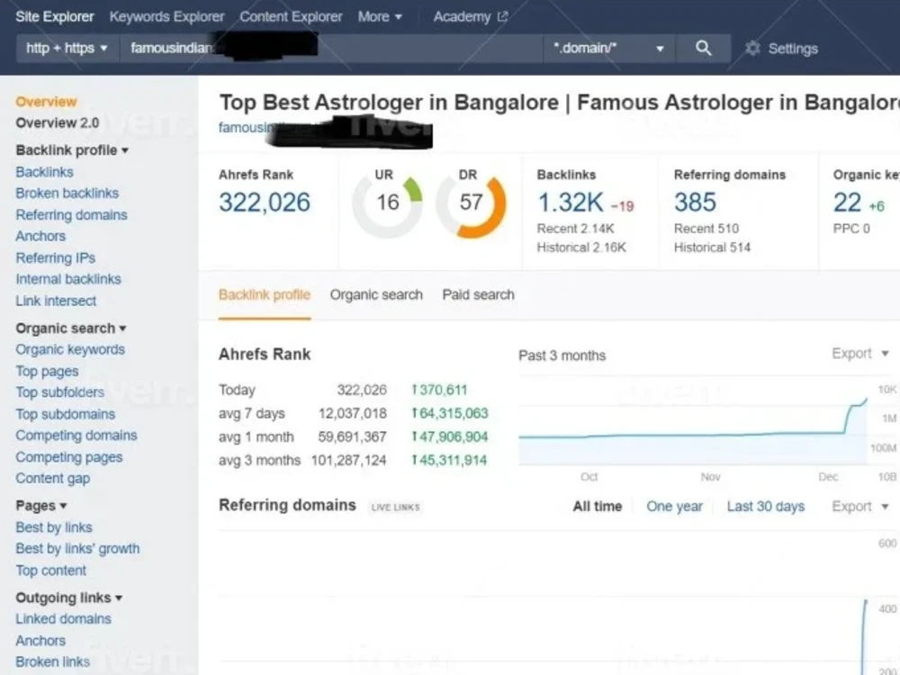The height and width of the screenshot is (675, 900).
Task: Switch to the Backlink profile tab
Action: click(x=265, y=295)
